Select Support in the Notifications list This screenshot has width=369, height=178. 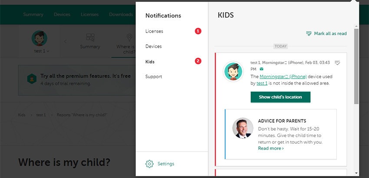tap(154, 77)
